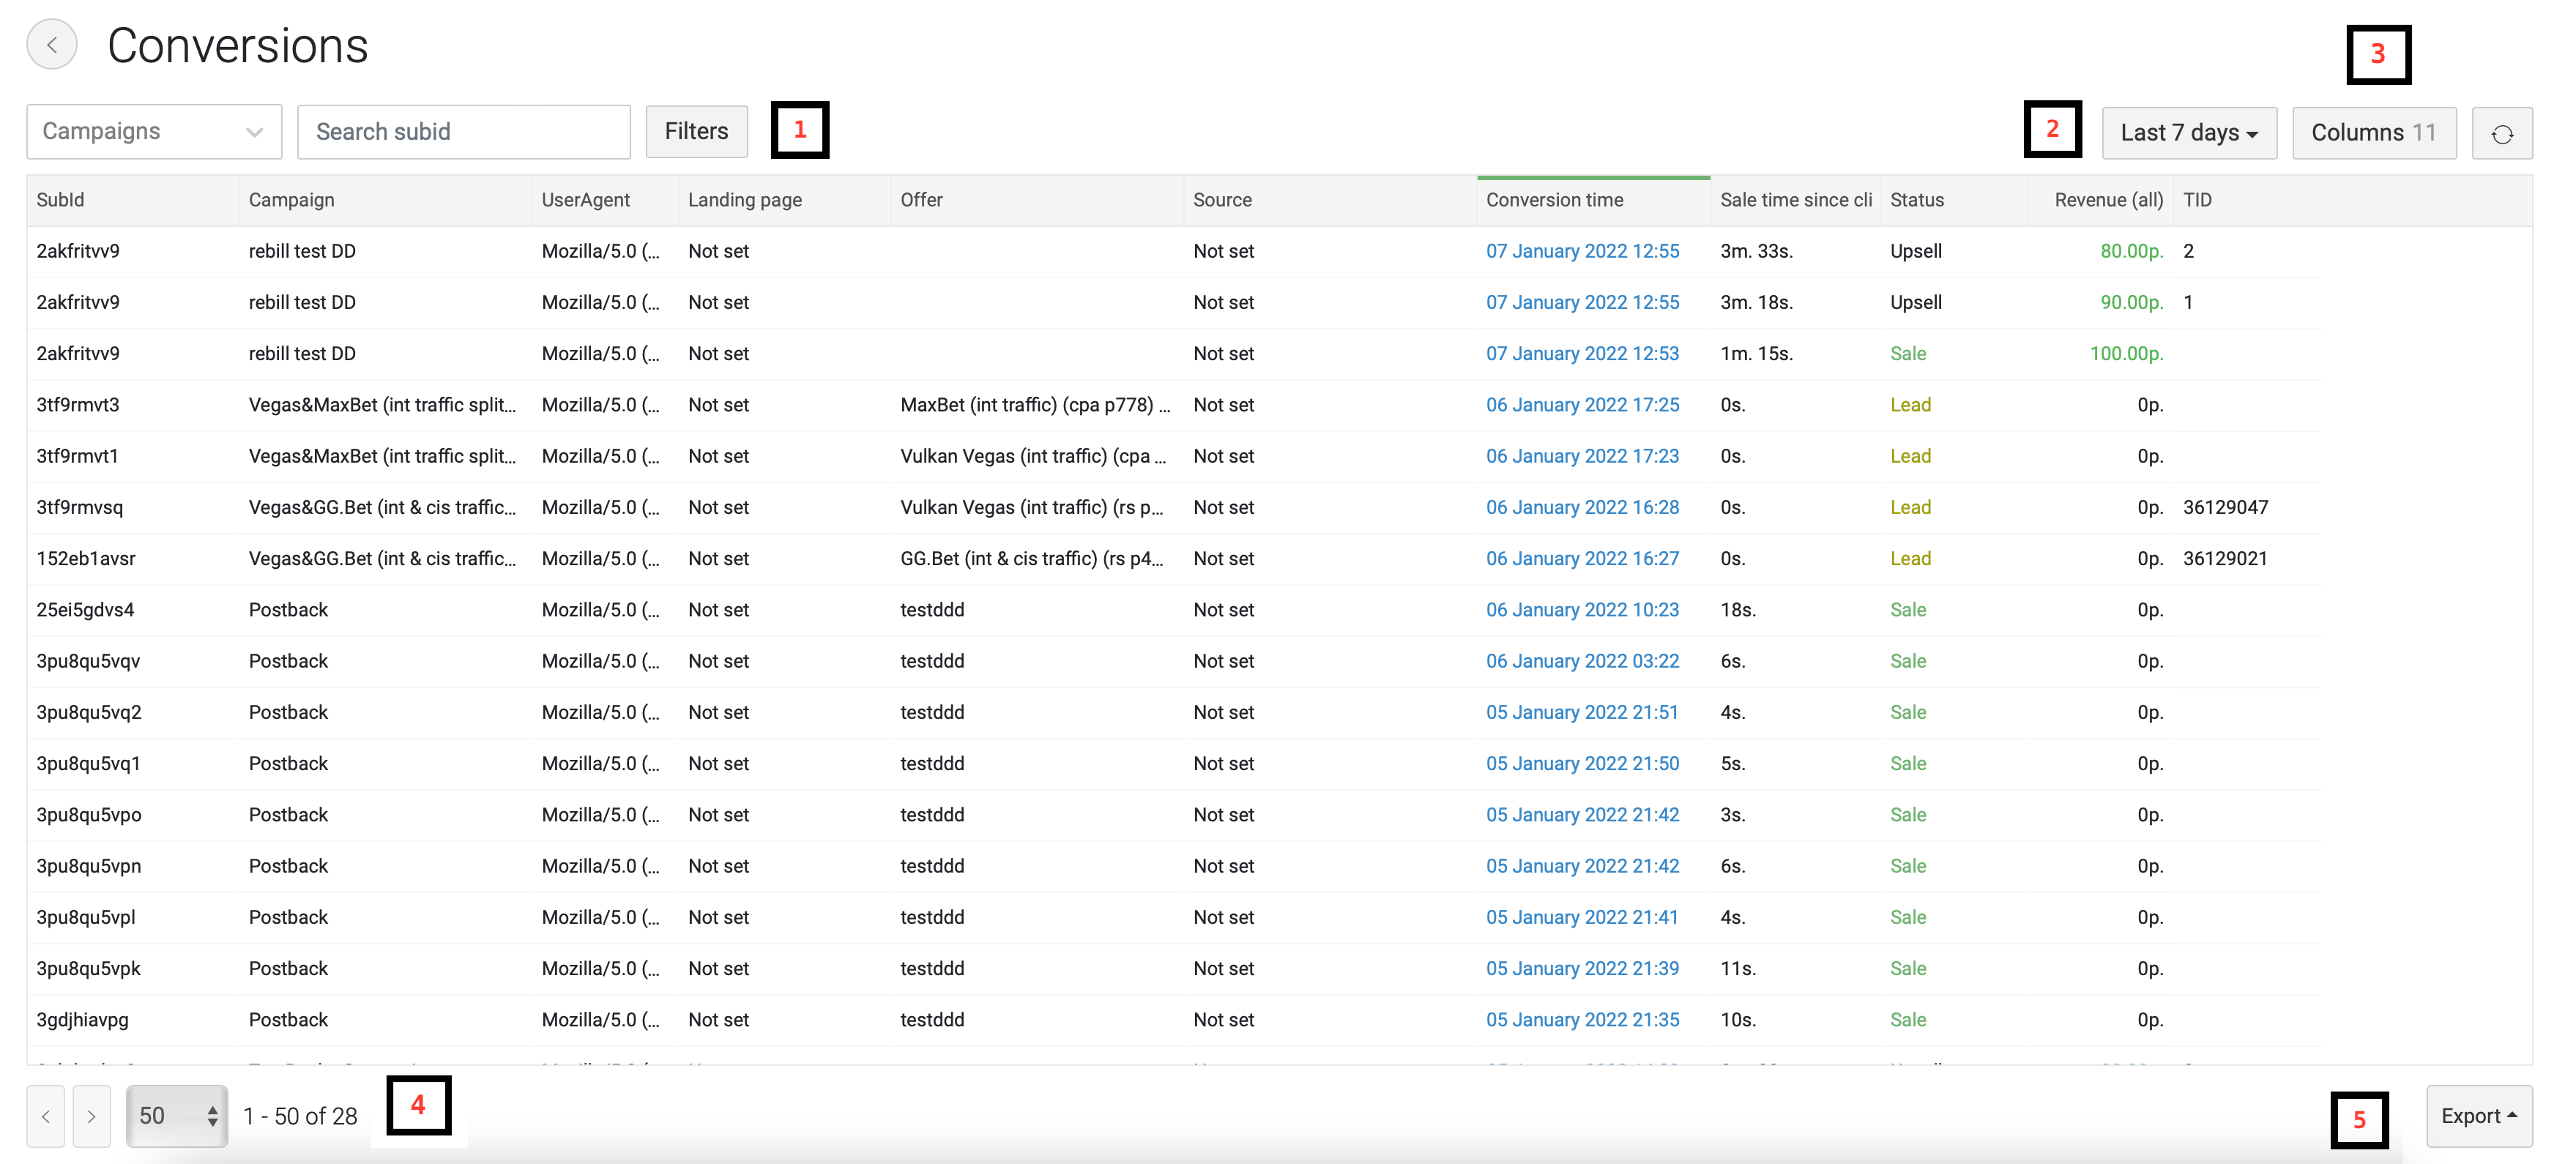
Task: Open conversion dated 05 January 2022 21:50
Action: click(1582, 764)
